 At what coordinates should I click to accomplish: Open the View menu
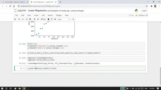[x=29, y=15]
